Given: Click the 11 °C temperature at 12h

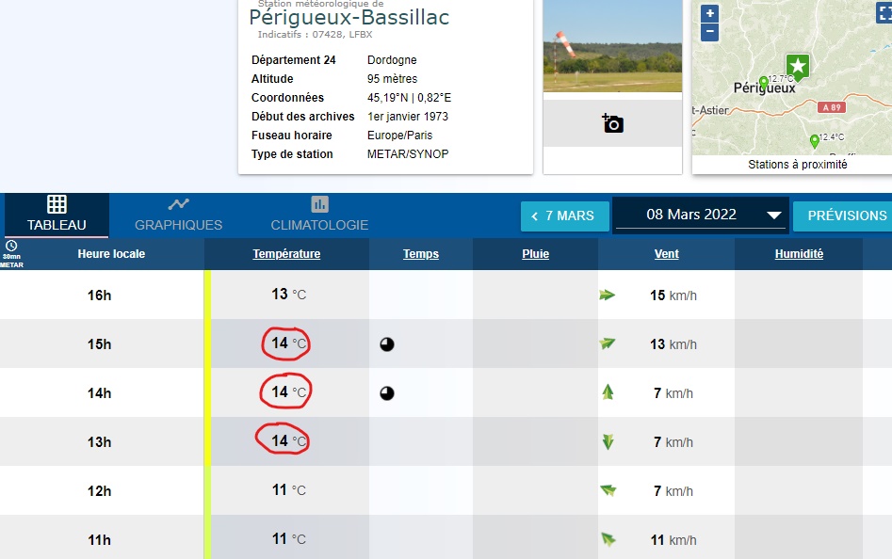Looking at the screenshot, I should click(288, 489).
